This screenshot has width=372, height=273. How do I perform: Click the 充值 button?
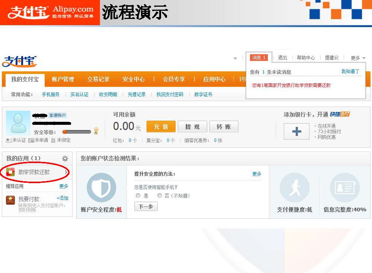(x=161, y=127)
